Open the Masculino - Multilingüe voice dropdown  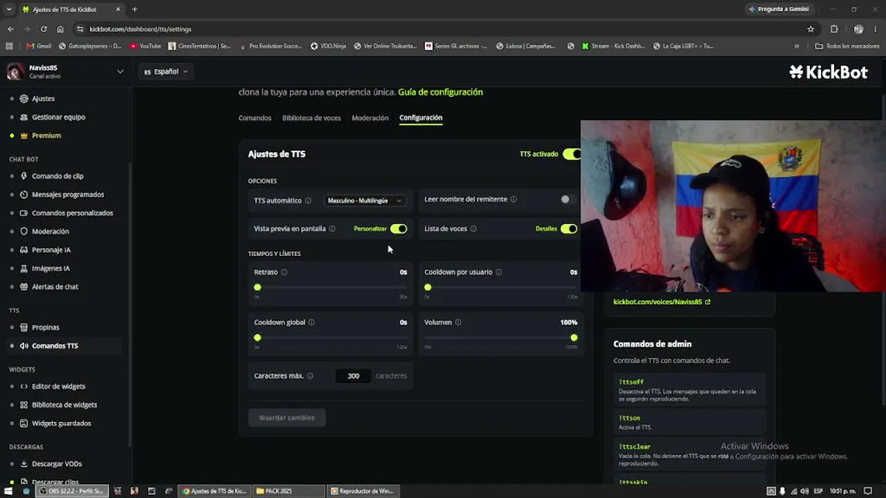coord(365,201)
